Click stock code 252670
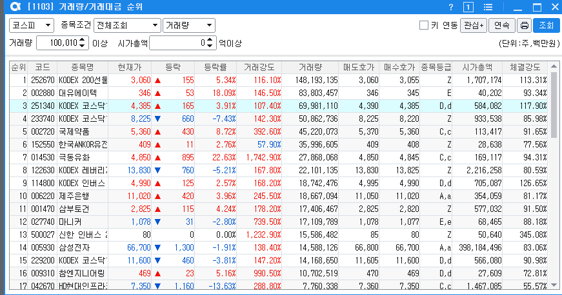562x295 pixels. point(43,80)
